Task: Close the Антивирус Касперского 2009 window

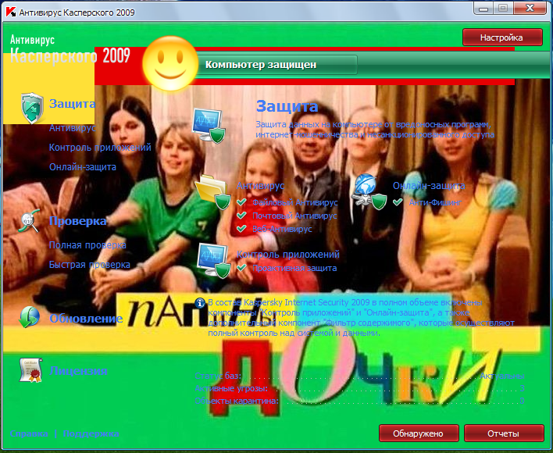Action: click(530, 8)
